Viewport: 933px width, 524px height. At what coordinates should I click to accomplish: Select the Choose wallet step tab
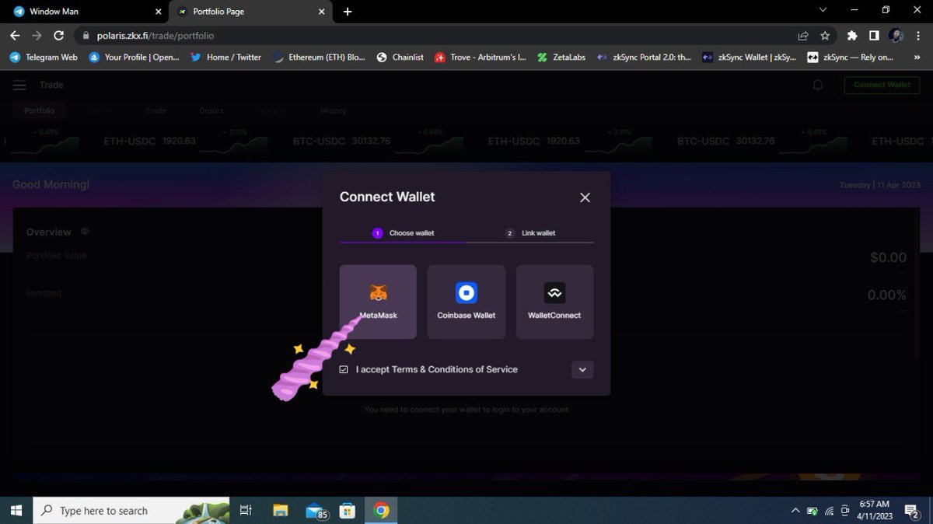point(403,232)
